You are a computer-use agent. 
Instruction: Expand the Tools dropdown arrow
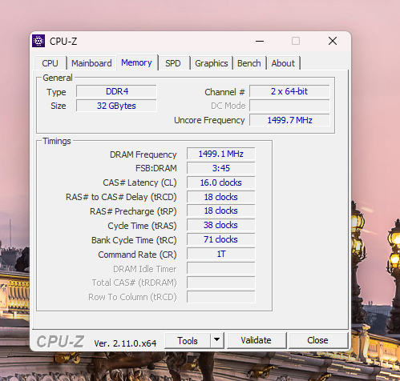tap(217, 340)
